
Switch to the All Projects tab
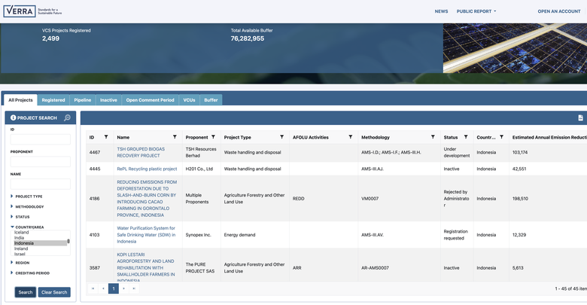click(20, 100)
